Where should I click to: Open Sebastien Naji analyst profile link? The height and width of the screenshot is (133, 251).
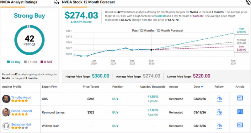pyautogui.click(x=21, y=124)
